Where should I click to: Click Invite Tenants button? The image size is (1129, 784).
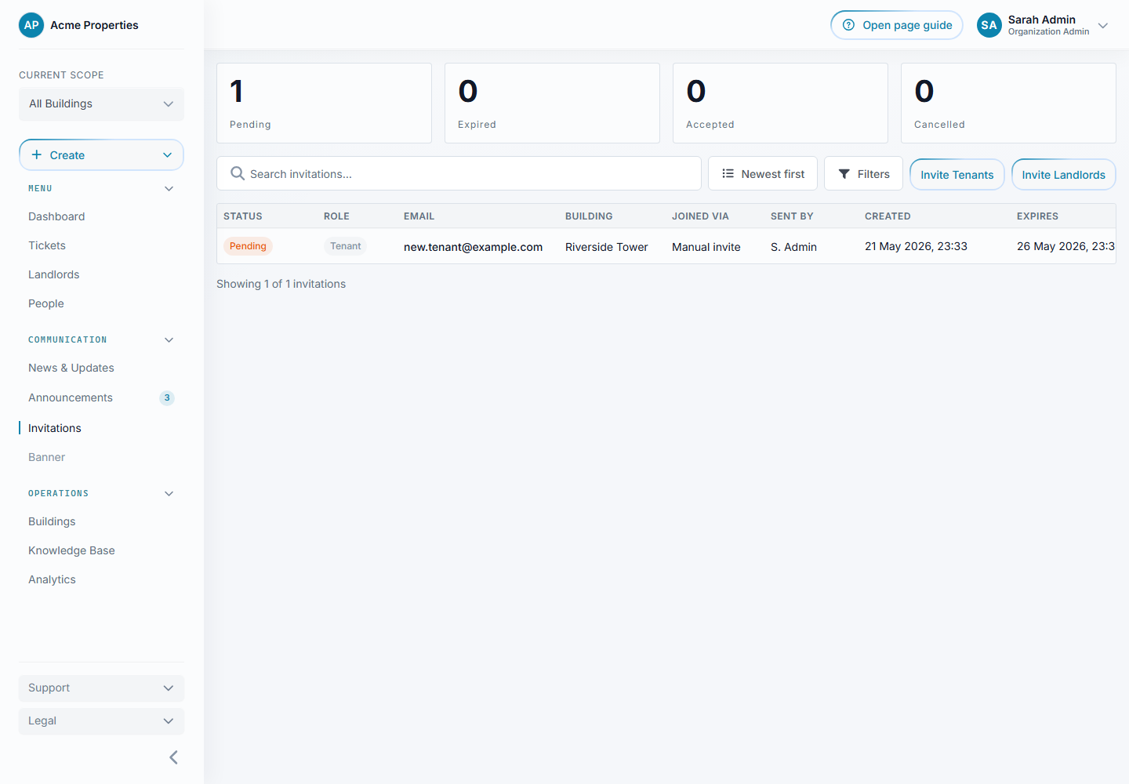pyautogui.click(x=957, y=174)
